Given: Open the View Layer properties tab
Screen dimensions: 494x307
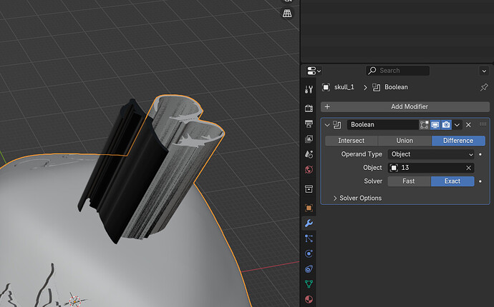Looking at the screenshot, I should (309, 139).
